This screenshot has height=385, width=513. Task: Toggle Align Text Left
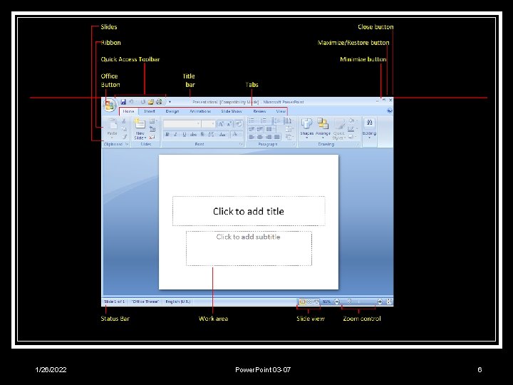[x=252, y=137]
